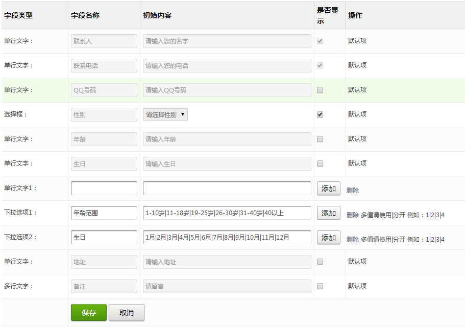Uncheck display checkbox for 性别 field
The image size is (465, 327).
(x=320, y=114)
